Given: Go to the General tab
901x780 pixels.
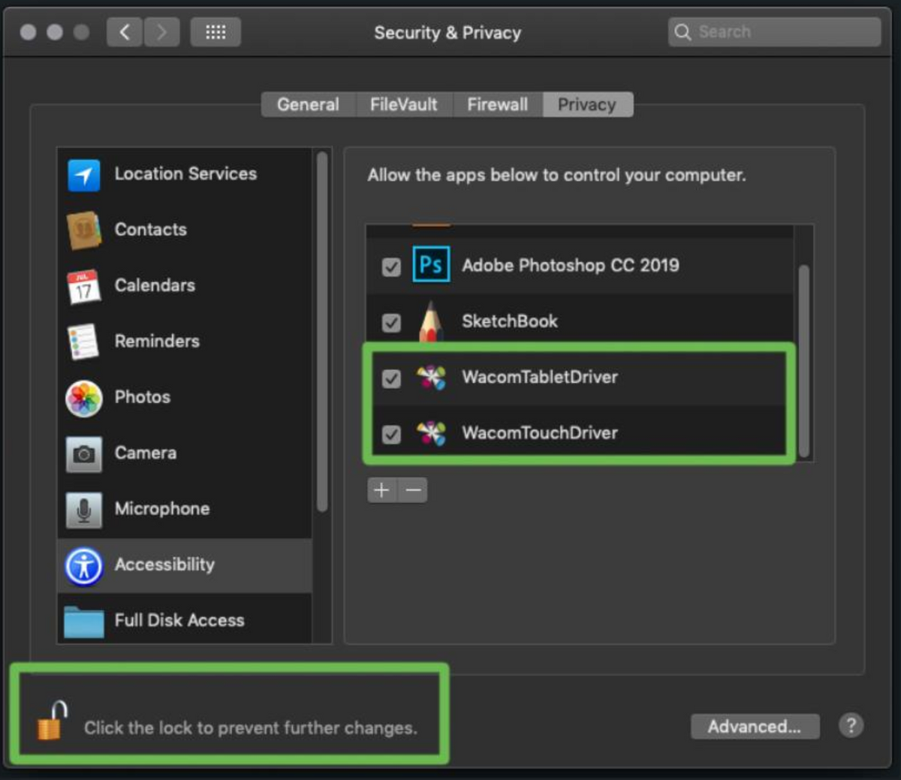Looking at the screenshot, I should click(308, 105).
